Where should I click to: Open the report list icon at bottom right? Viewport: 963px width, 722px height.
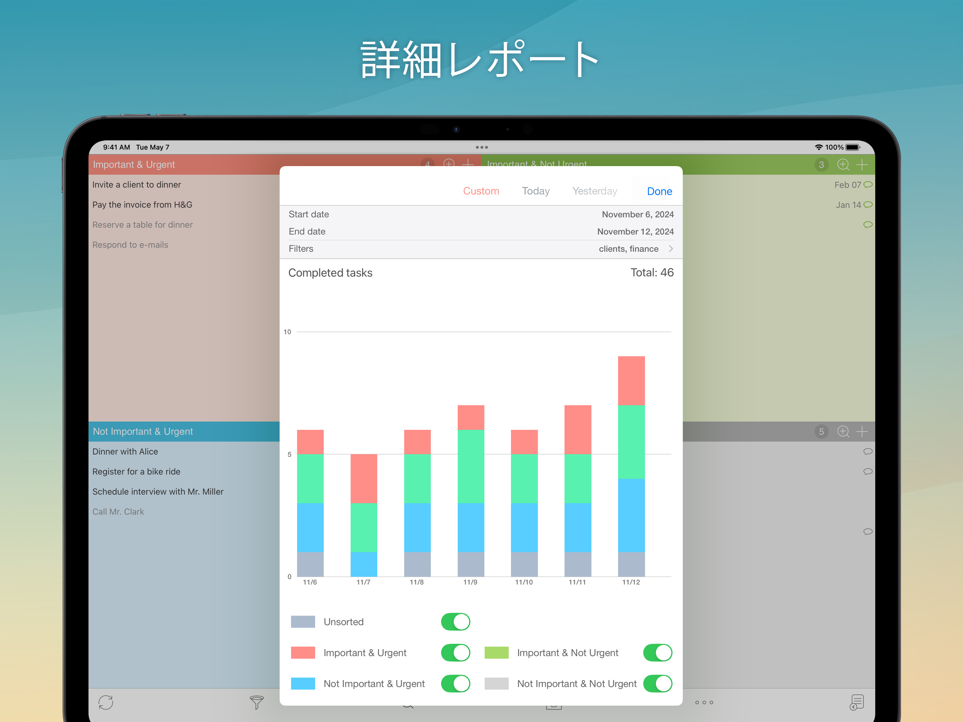coord(856,702)
